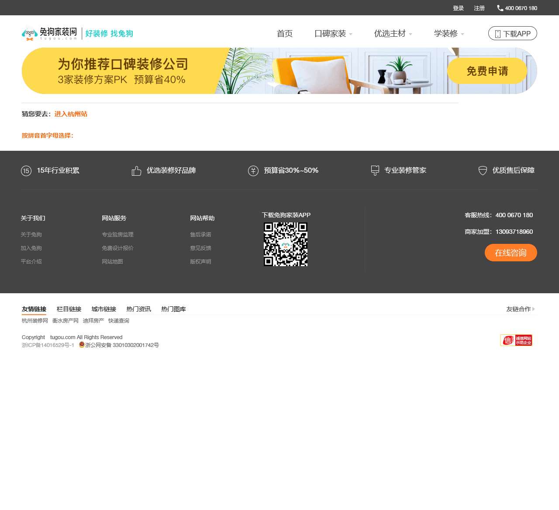The height and width of the screenshot is (510, 559).
Task: Open the 杭州装修网 friend link
Action: click(x=35, y=321)
